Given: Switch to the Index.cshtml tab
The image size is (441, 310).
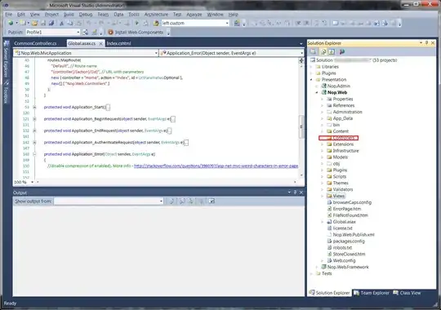Looking at the screenshot, I should (118, 43).
